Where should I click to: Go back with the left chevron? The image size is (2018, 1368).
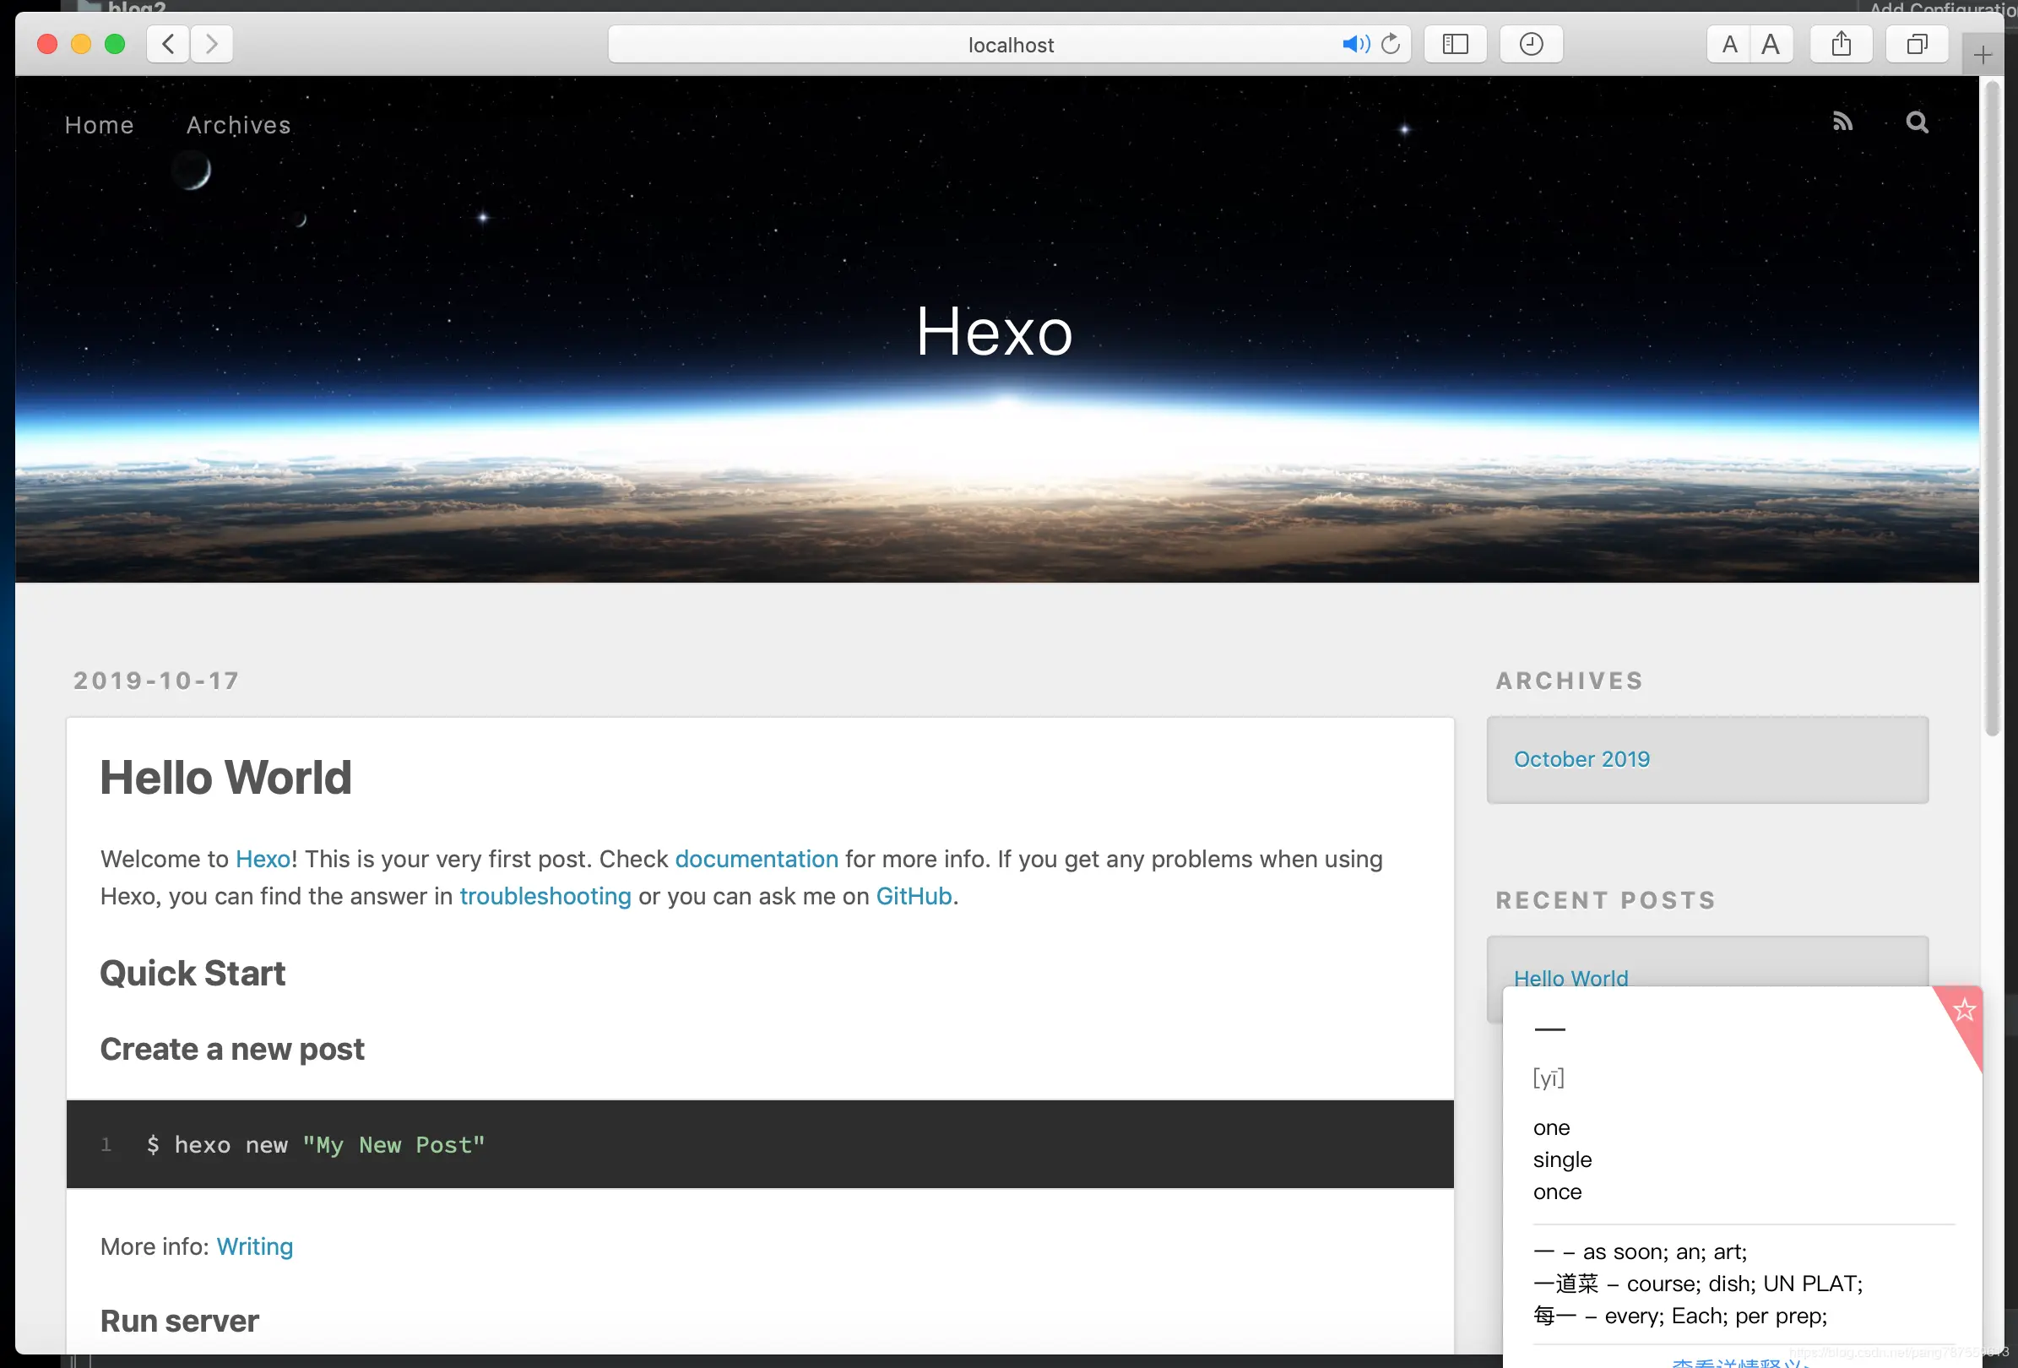click(x=169, y=44)
